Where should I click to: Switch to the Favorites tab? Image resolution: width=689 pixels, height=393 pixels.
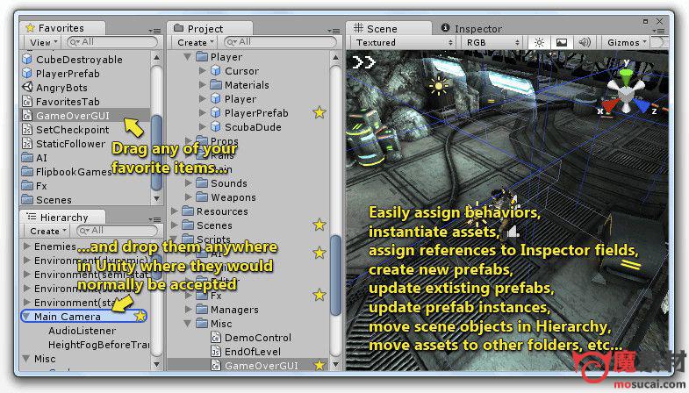(61, 28)
